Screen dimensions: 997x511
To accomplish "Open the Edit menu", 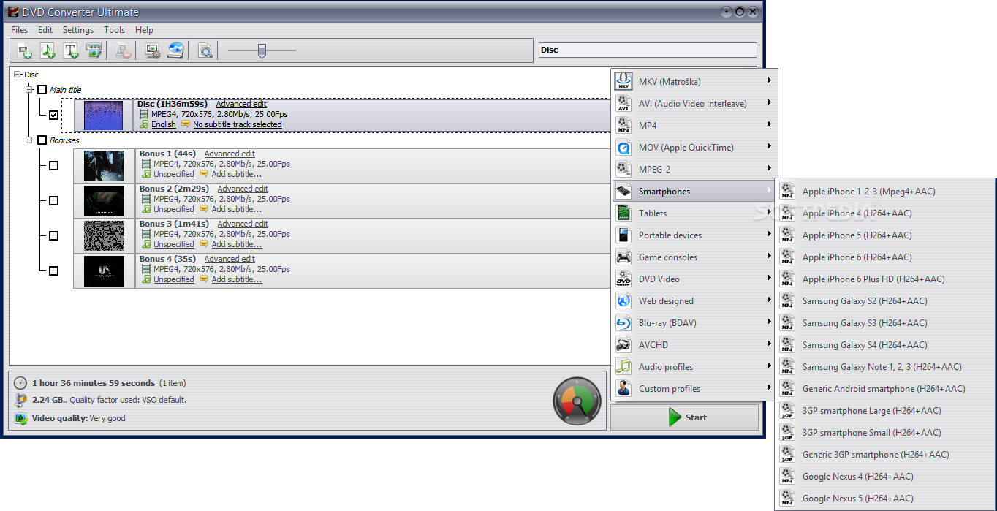I will pos(45,30).
